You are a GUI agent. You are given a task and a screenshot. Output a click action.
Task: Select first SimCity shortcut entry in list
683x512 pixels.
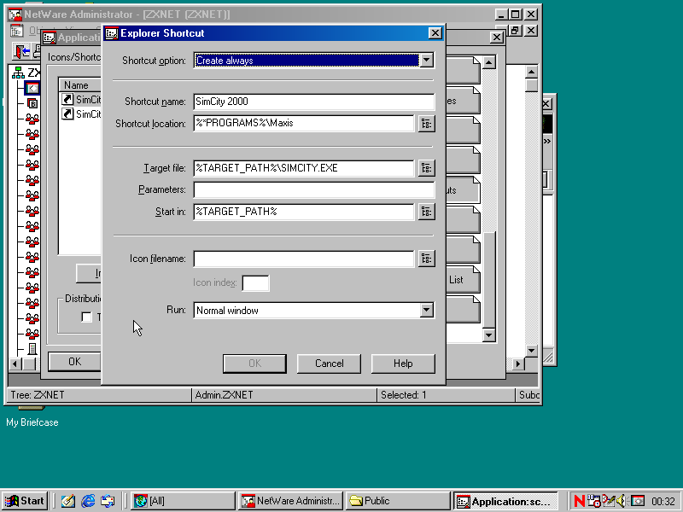pyautogui.click(x=81, y=100)
